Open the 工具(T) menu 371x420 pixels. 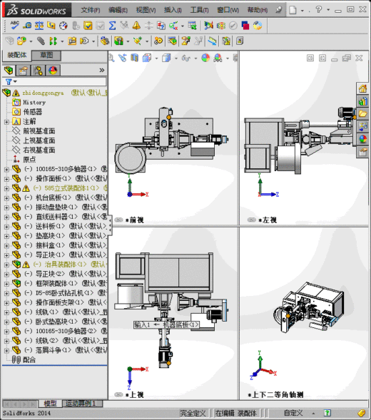click(199, 10)
